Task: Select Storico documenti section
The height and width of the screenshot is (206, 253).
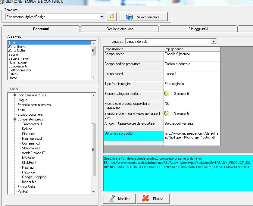Action: point(30,114)
